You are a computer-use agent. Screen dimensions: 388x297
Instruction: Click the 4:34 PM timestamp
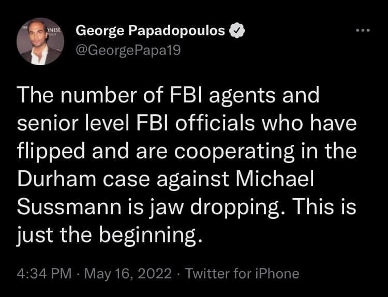[x=43, y=273]
